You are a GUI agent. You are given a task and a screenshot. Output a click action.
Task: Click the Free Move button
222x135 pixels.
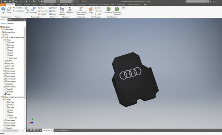[x=18, y=8]
